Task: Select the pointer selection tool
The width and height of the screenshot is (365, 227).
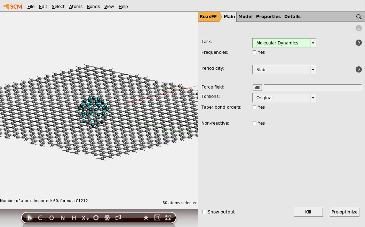Action: pos(29,218)
